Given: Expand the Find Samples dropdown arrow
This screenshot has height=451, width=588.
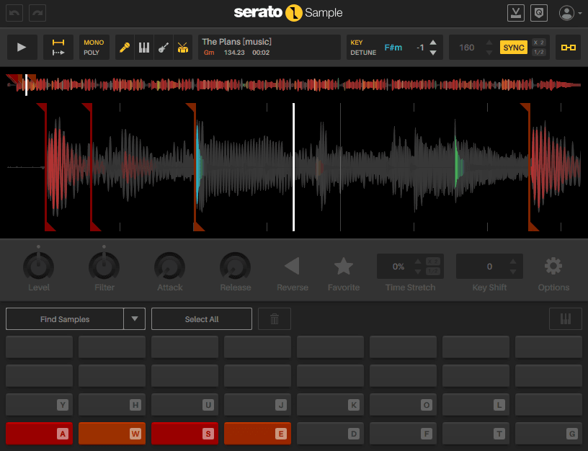Looking at the screenshot, I should 135,319.
